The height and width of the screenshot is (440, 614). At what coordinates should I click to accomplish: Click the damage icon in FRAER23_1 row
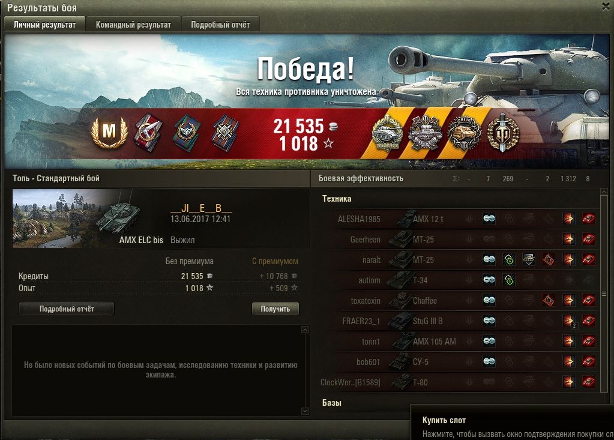(569, 321)
